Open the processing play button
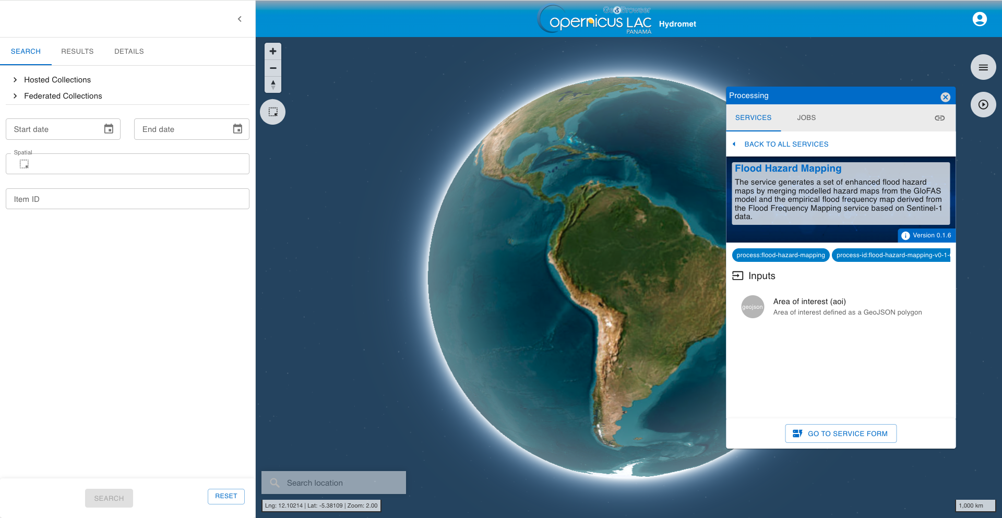The height and width of the screenshot is (518, 1002). pos(983,104)
